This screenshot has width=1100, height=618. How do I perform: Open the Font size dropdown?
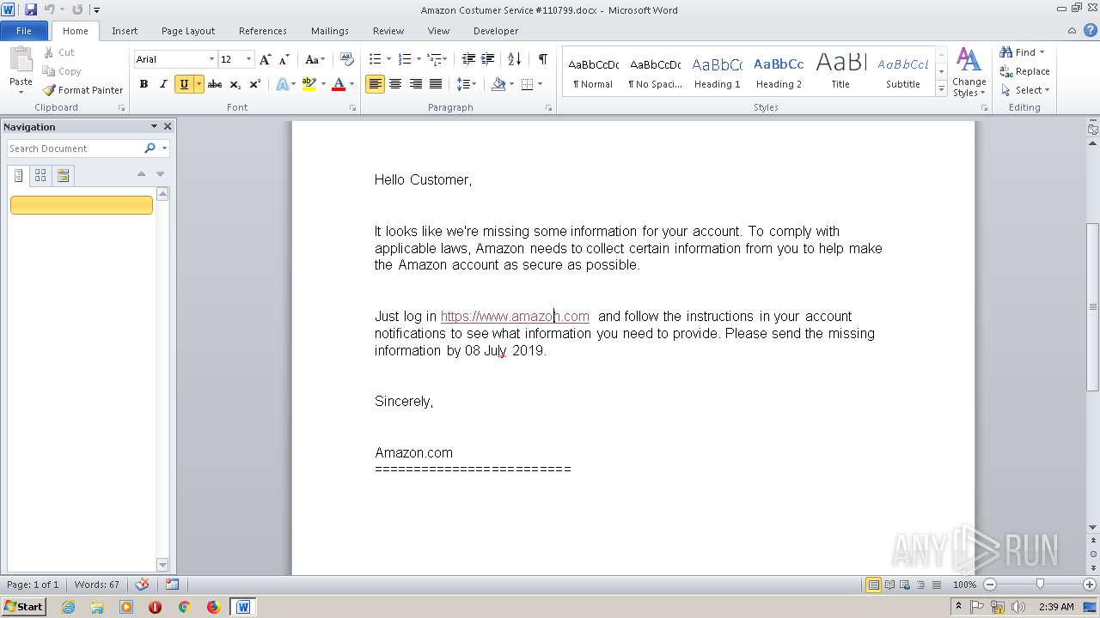click(x=249, y=59)
